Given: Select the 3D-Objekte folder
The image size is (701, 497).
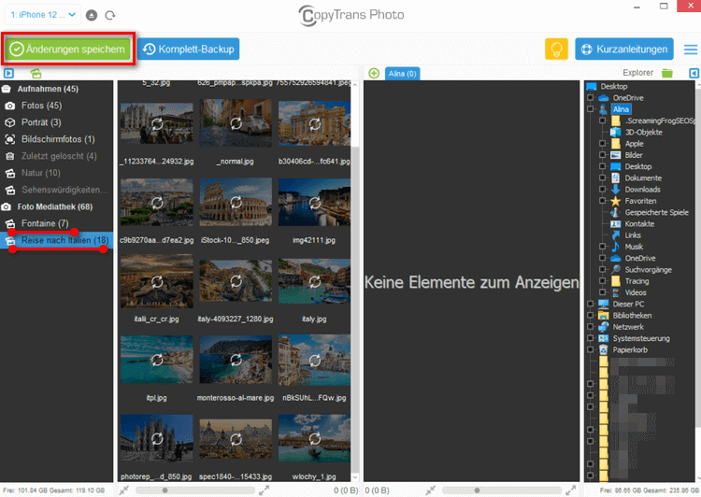Looking at the screenshot, I should [643, 133].
